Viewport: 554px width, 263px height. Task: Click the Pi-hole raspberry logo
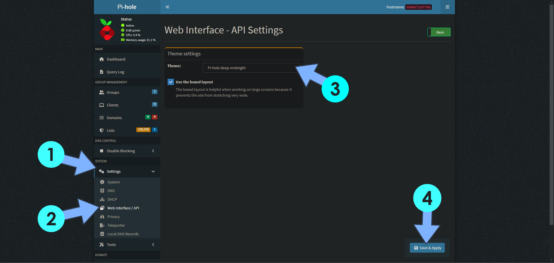pos(107,29)
